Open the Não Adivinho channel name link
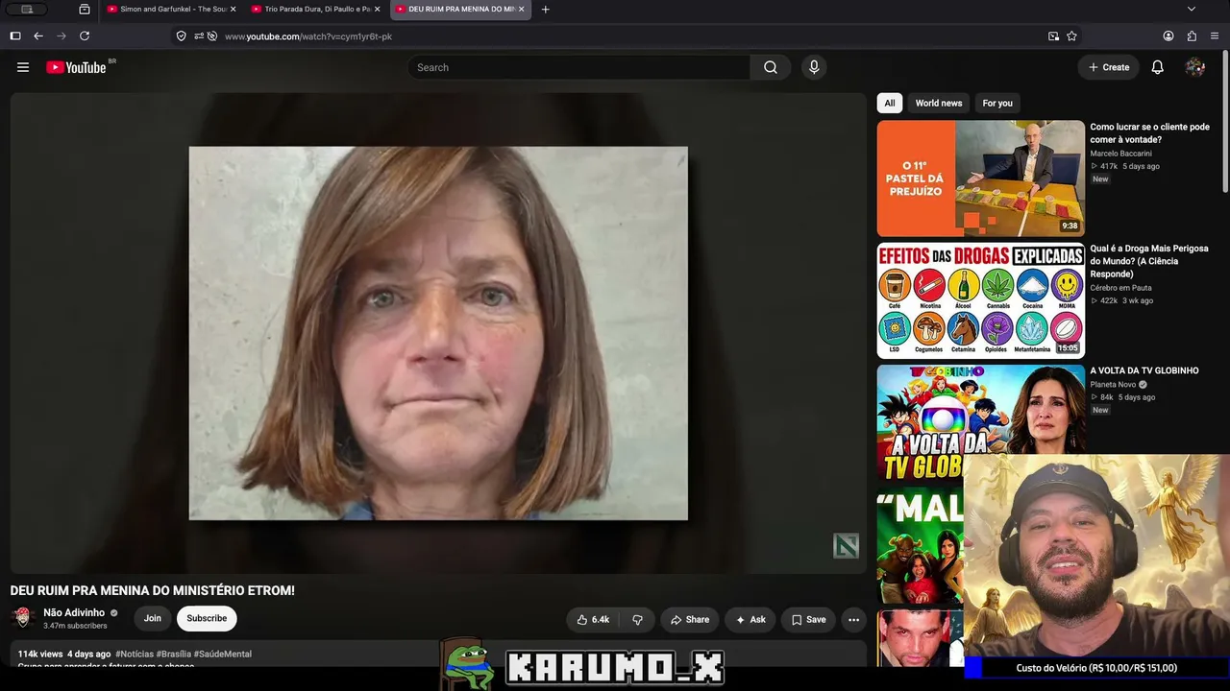The image size is (1230, 691). [x=74, y=612]
